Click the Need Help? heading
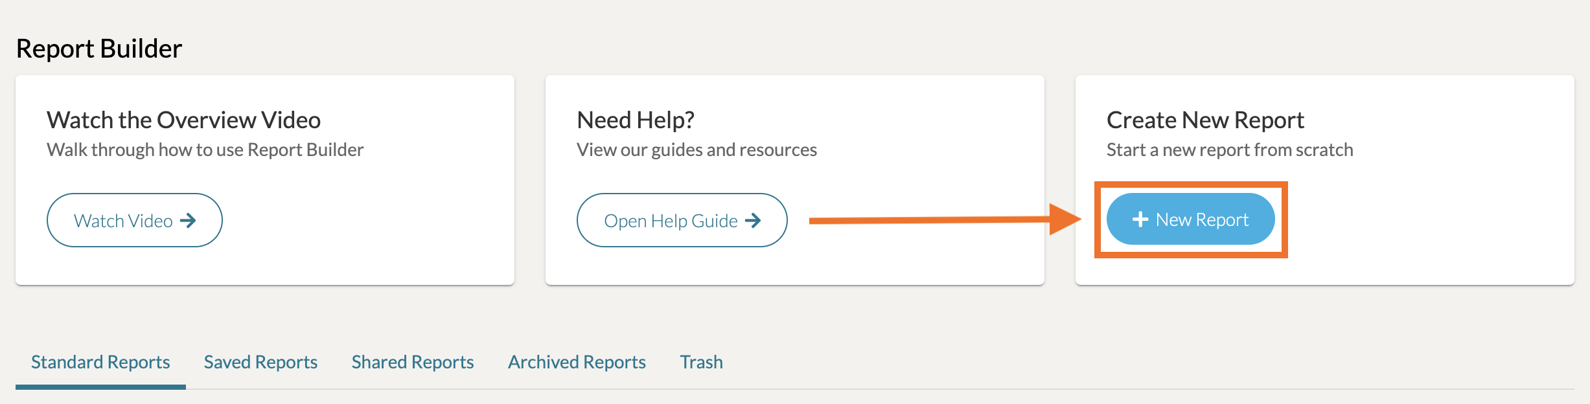This screenshot has width=1590, height=404. click(x=636, y=120)
